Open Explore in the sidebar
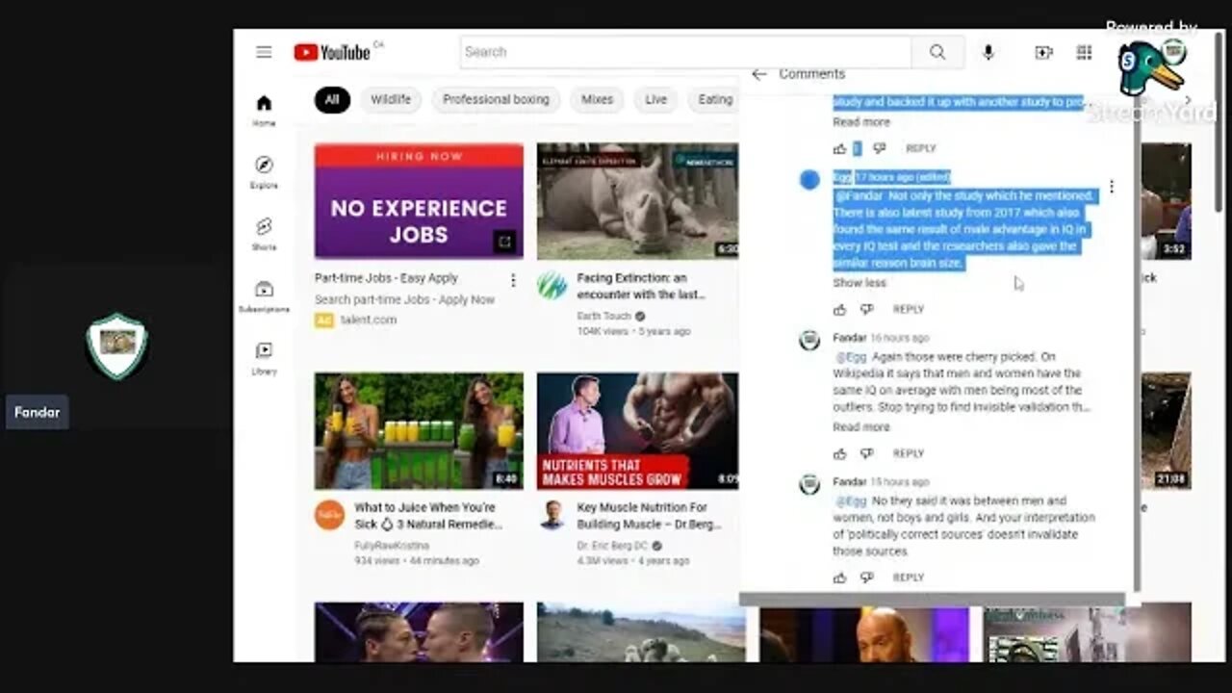 tap(264, 171)
